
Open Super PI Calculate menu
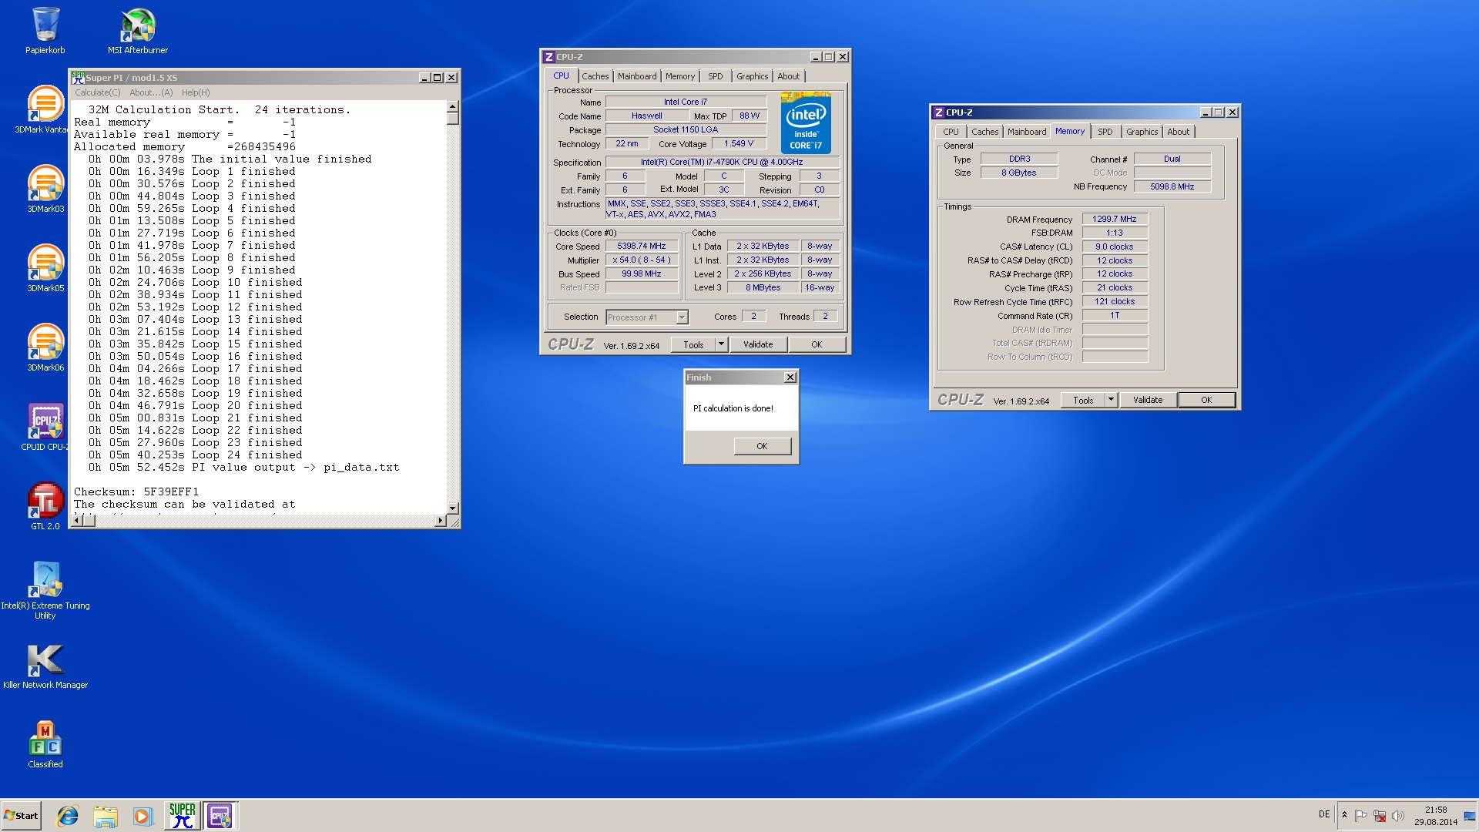coord(98,92)
